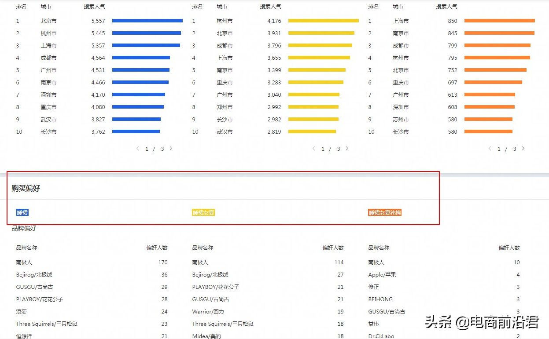Click the search popularity value 2,819

(x=274, y=132)
